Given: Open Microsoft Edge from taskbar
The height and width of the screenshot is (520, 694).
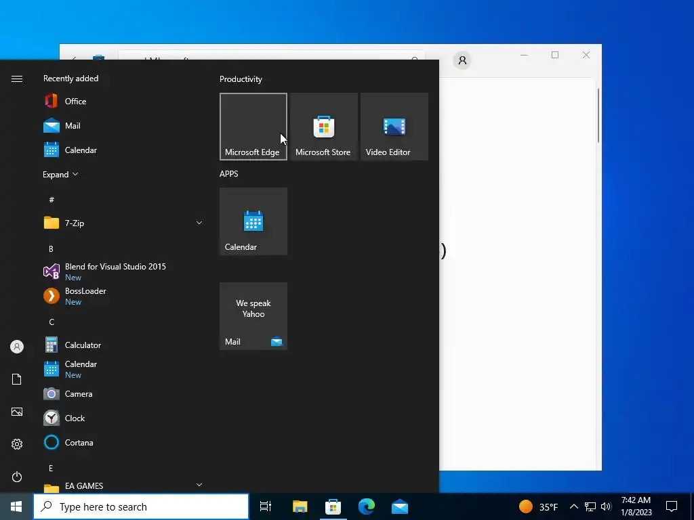Looking at the screenshot, I should click(x=367, y=506).
